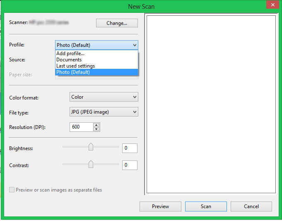Click the Contrast slider handle
The image size is (282, 221).
coord(91,165)
